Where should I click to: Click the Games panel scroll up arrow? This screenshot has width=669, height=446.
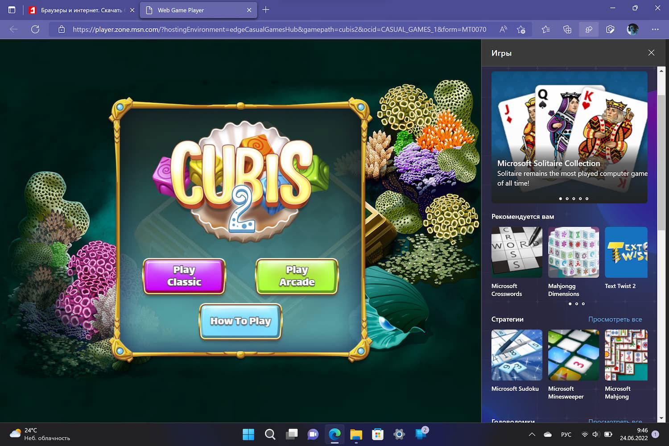[x=661, y=70]
